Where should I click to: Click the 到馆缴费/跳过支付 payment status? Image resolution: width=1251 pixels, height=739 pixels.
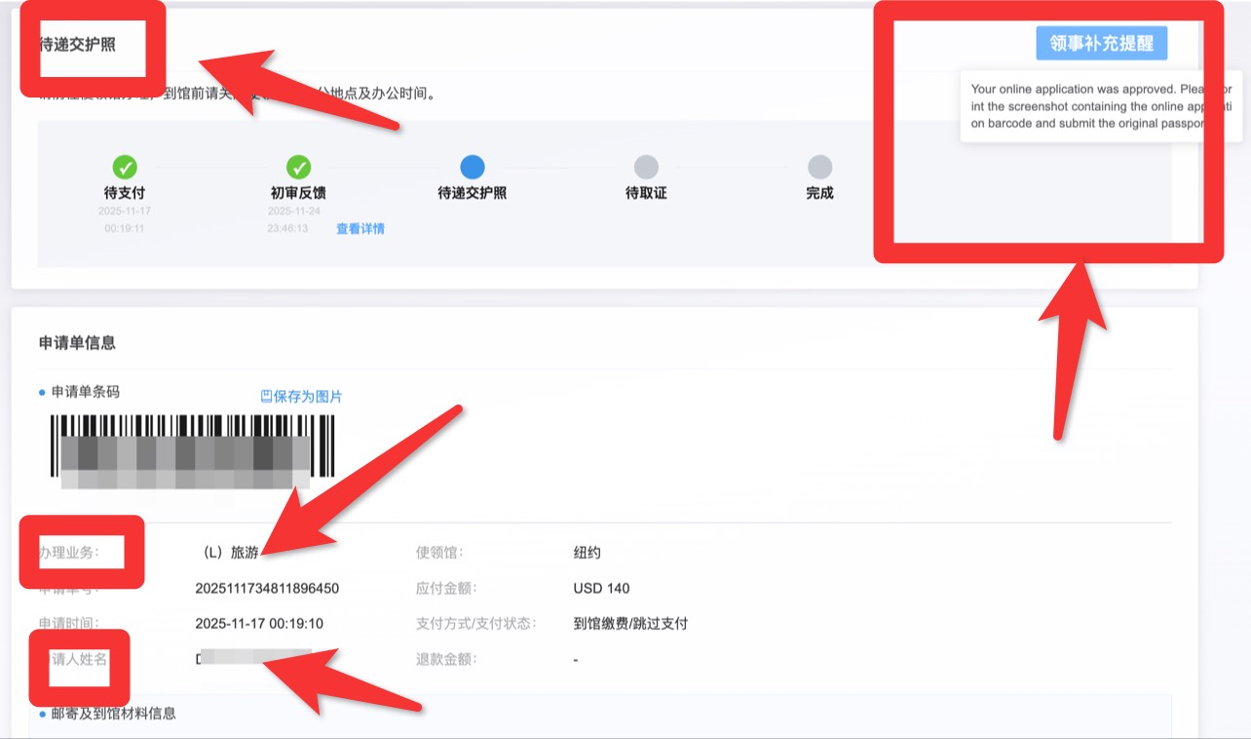click(630, 624)
